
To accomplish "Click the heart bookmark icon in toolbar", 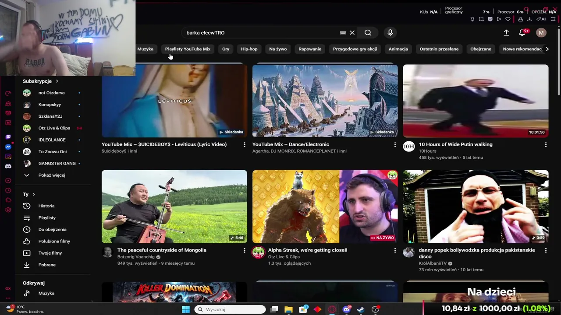I will click(x=508, y=19).
